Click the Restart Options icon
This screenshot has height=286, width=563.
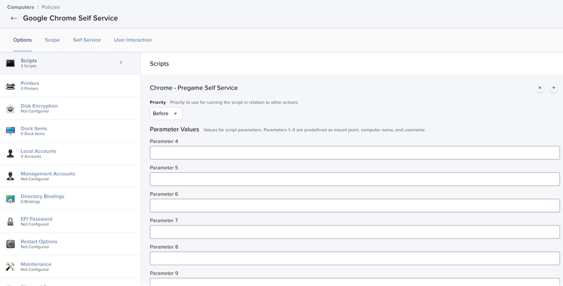pos(10,244)
